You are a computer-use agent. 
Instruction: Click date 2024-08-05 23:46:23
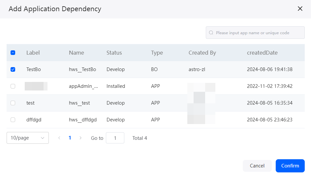[269, 120]
